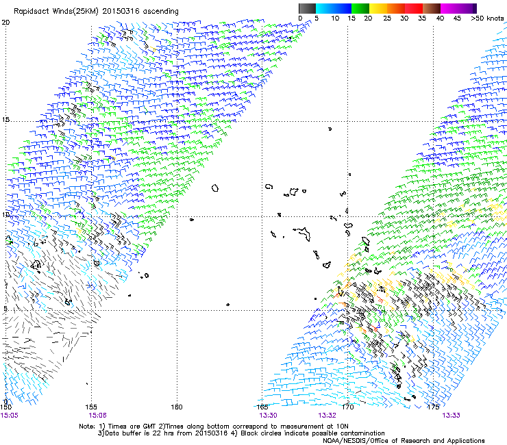Click the purple '13:33' pass time
This screenshot has height=445, width=507.
pos(451,416)
